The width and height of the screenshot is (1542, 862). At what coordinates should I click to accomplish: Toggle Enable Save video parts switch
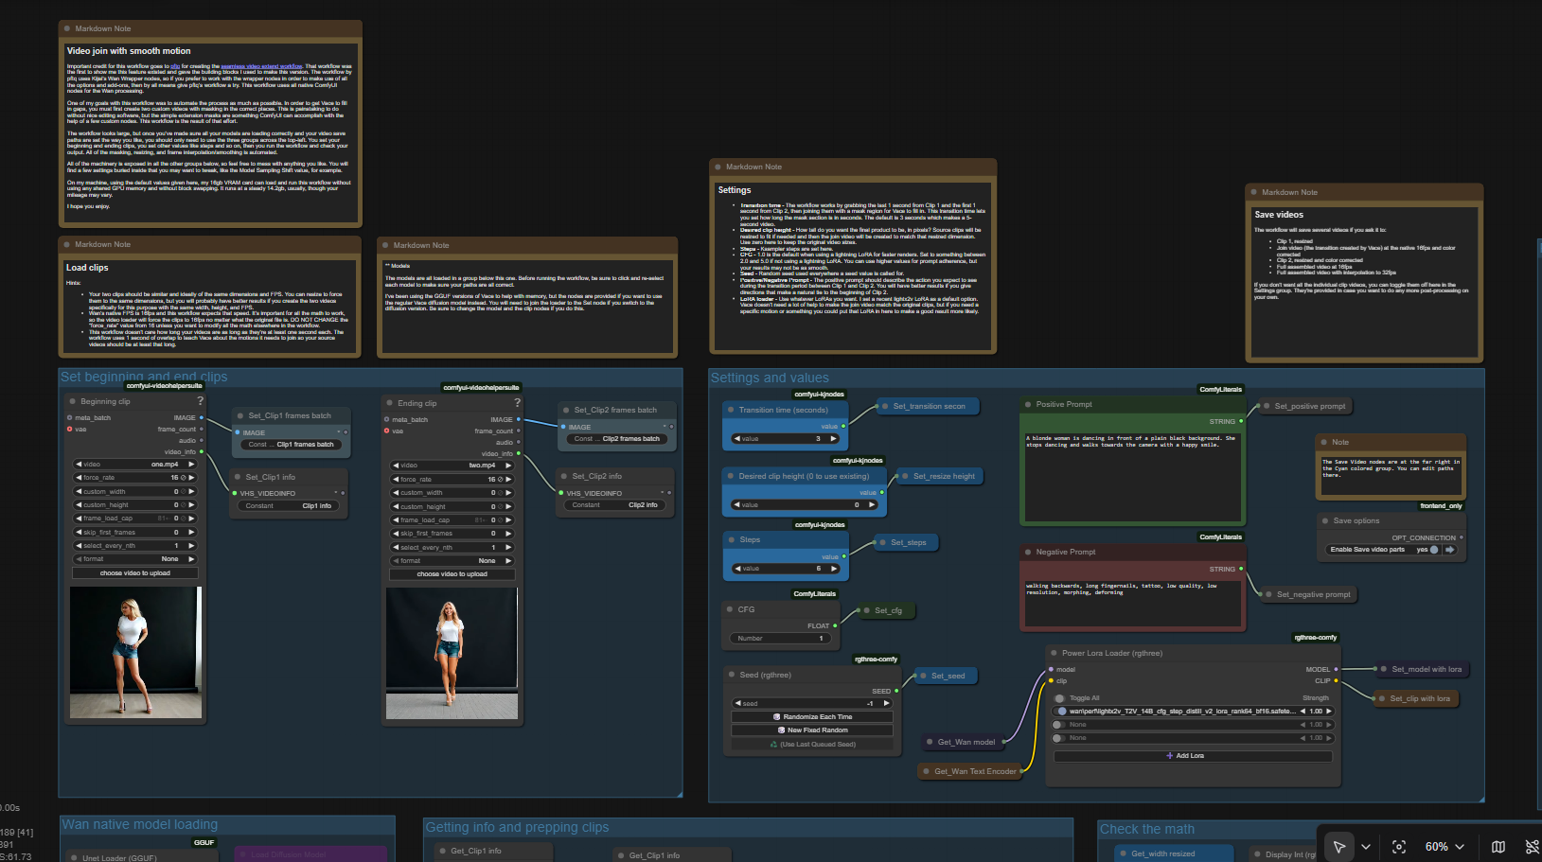pos(1434,550)
